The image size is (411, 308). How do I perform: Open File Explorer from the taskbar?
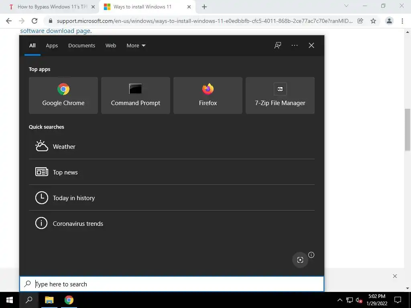[49, 300]
